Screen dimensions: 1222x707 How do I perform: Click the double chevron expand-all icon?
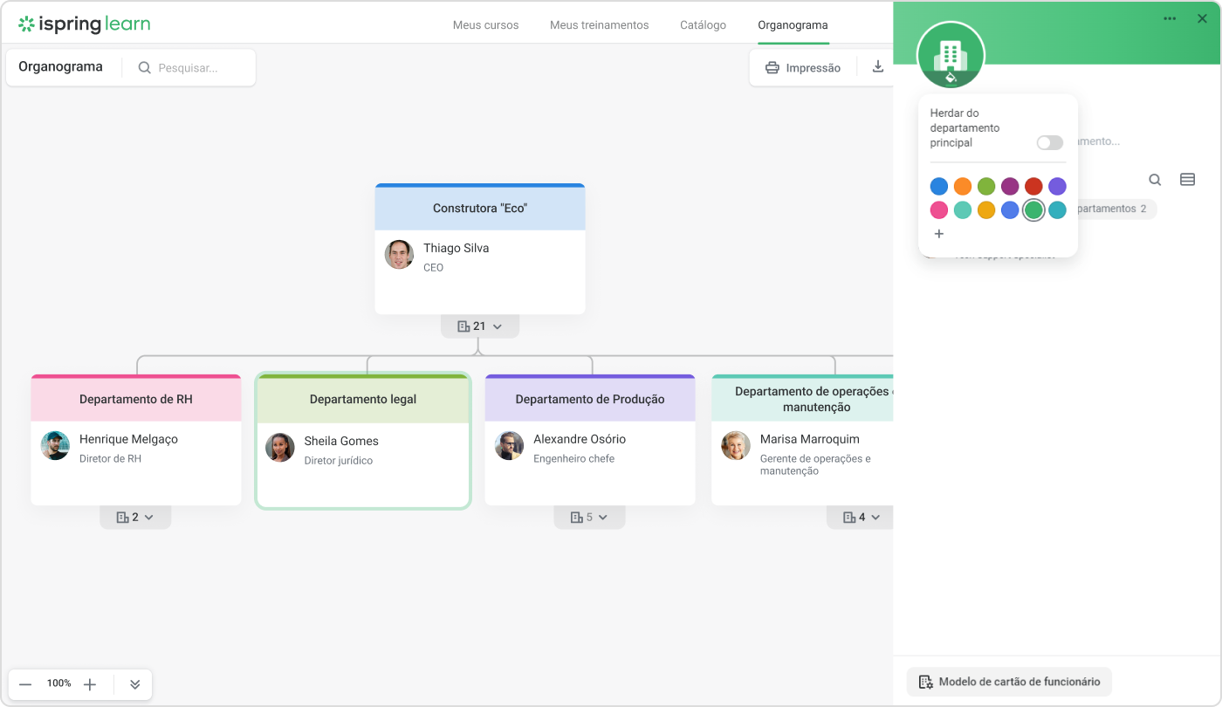134,684
